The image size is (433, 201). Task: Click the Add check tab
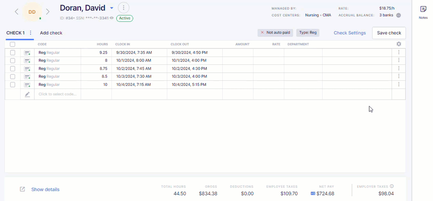(x=51, y=33)
